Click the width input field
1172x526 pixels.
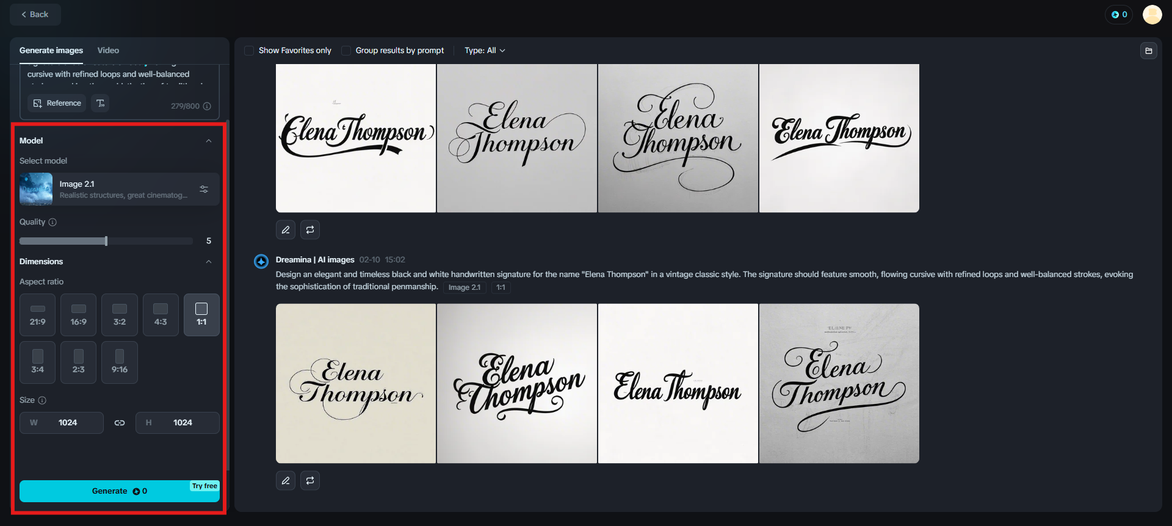(62, 423)
